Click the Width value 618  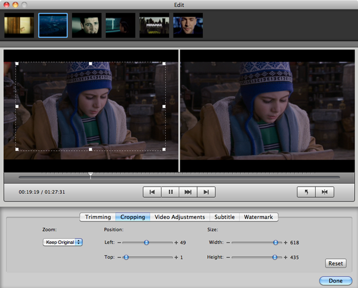295,243
